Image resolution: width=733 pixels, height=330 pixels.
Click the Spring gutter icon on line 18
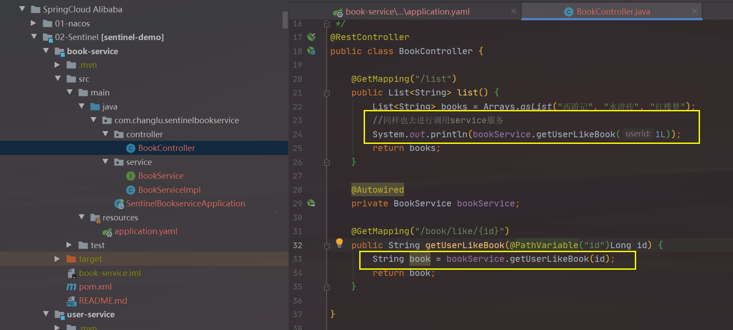tap(311, 51)
